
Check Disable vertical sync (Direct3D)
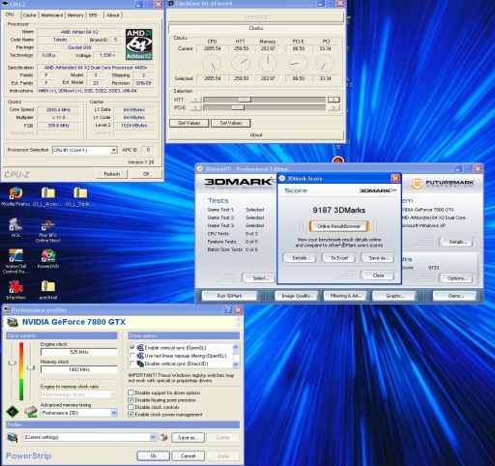pyautogui.click(x=131, y=364)
